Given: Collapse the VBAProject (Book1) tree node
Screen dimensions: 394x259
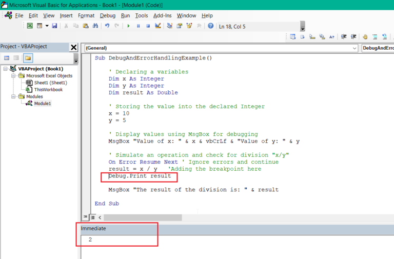Looking at the screenshot, I should 6,69.
